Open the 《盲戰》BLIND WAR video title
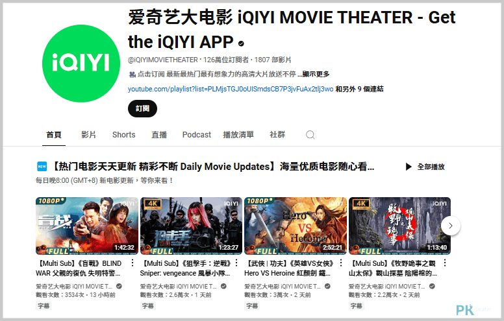504x321 pixels. tap(79, 268)
